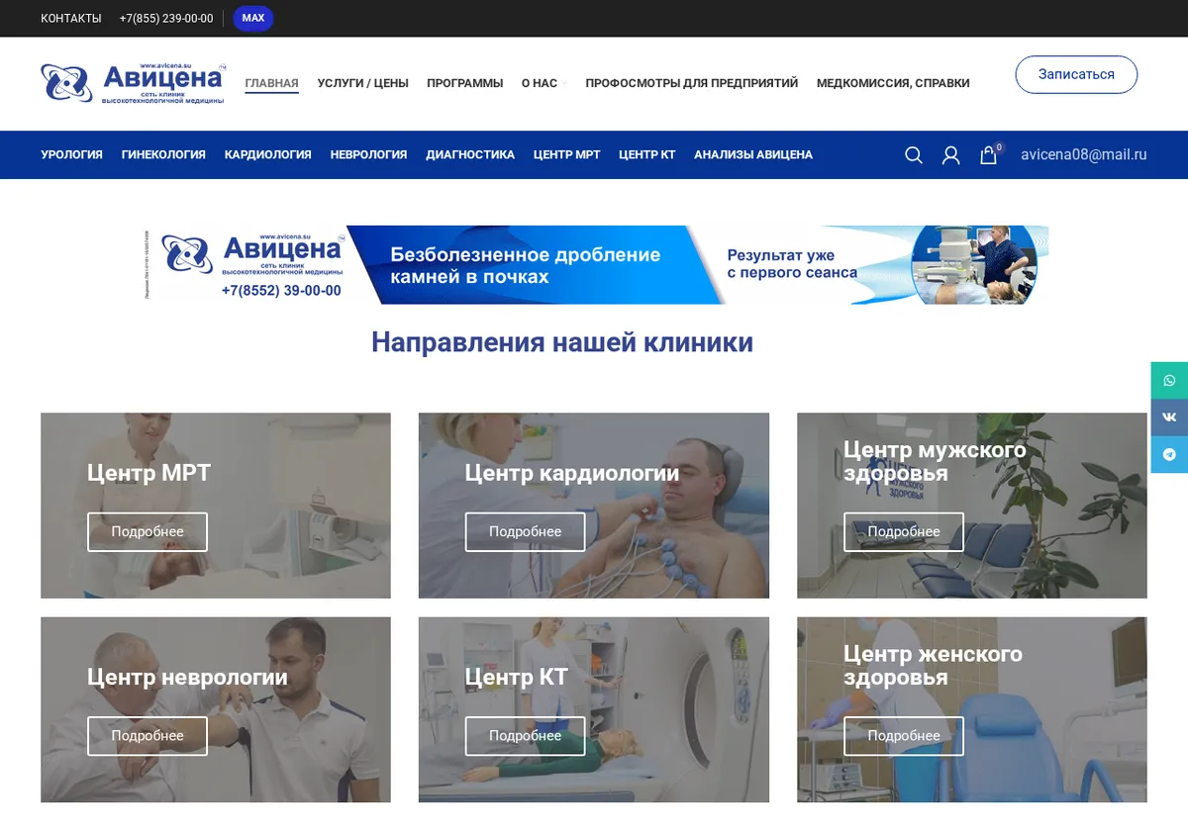
Task: Click the kidney stone treatment banner
Action: (x=597, y=264)
